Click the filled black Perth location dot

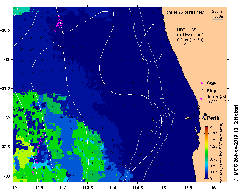pos(205,115)
